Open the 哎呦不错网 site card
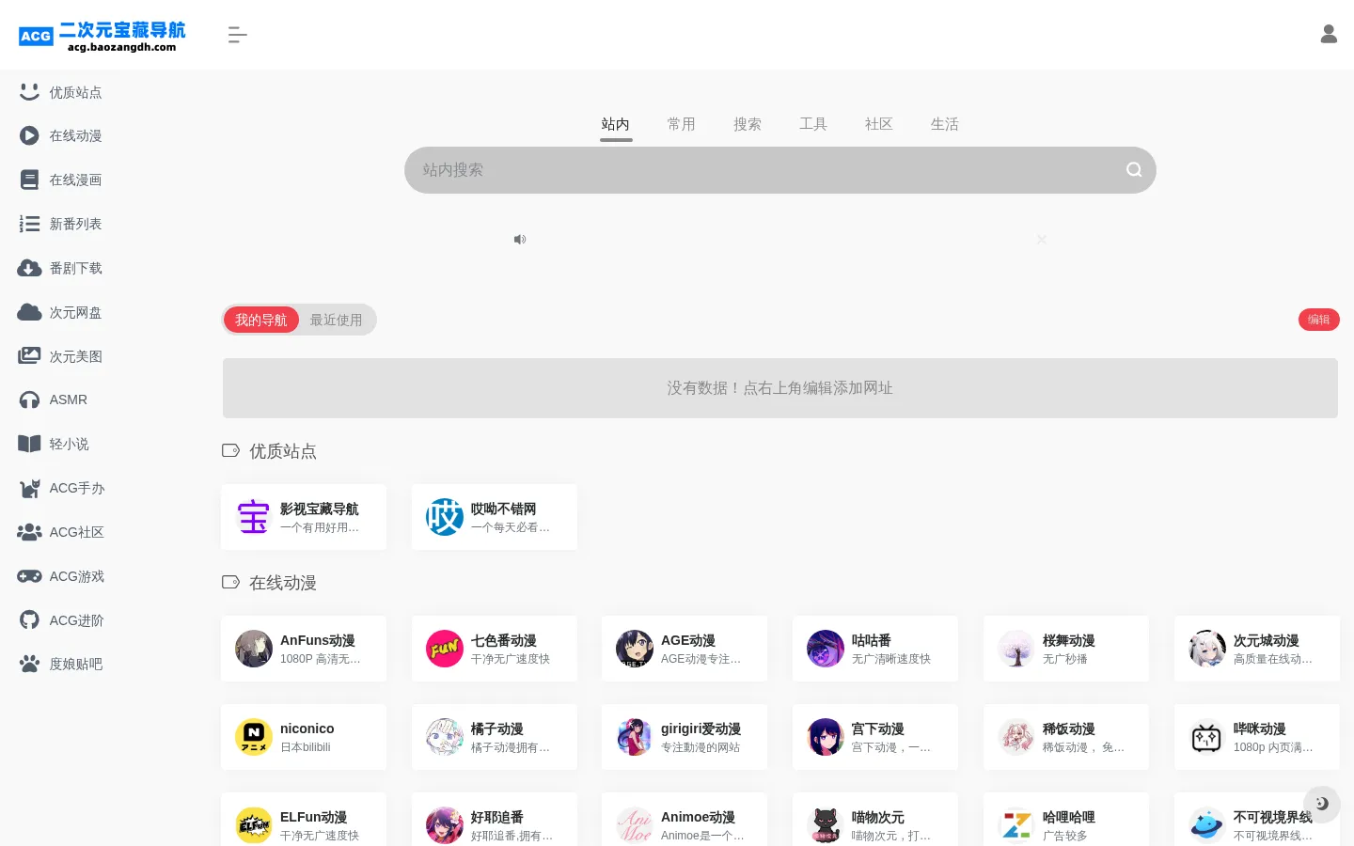1354x846 pixels. point(495,517)
